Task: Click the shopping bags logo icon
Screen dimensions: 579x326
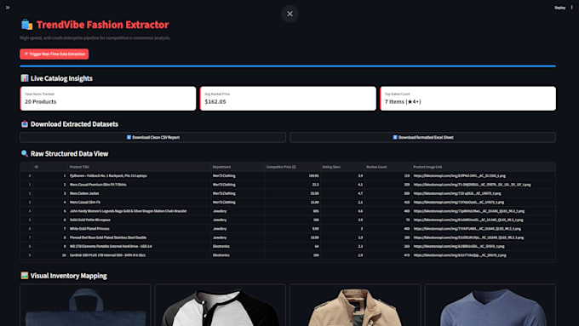Action: pyautogui.click(x=26, y=25)
